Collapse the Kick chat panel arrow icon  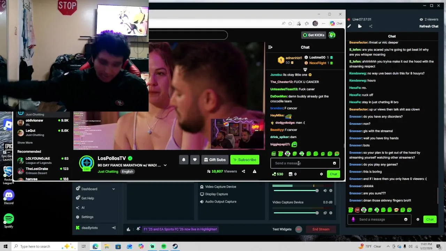click(x=270, y=47)
